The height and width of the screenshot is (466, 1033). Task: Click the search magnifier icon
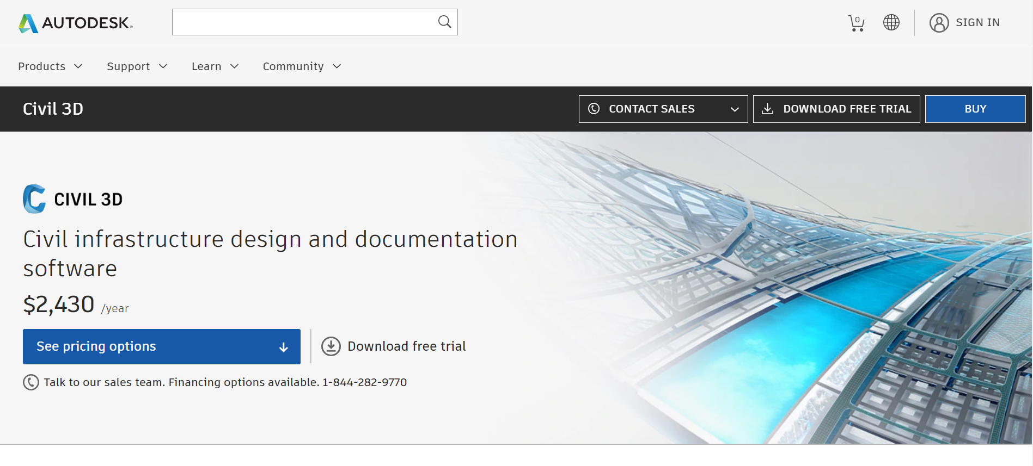(x=444, y=22)
